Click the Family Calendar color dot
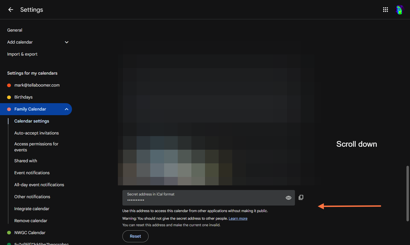Image resolution: width=410 pixels, height=245 pixels. pyautogui.click(x=9, y=109)
